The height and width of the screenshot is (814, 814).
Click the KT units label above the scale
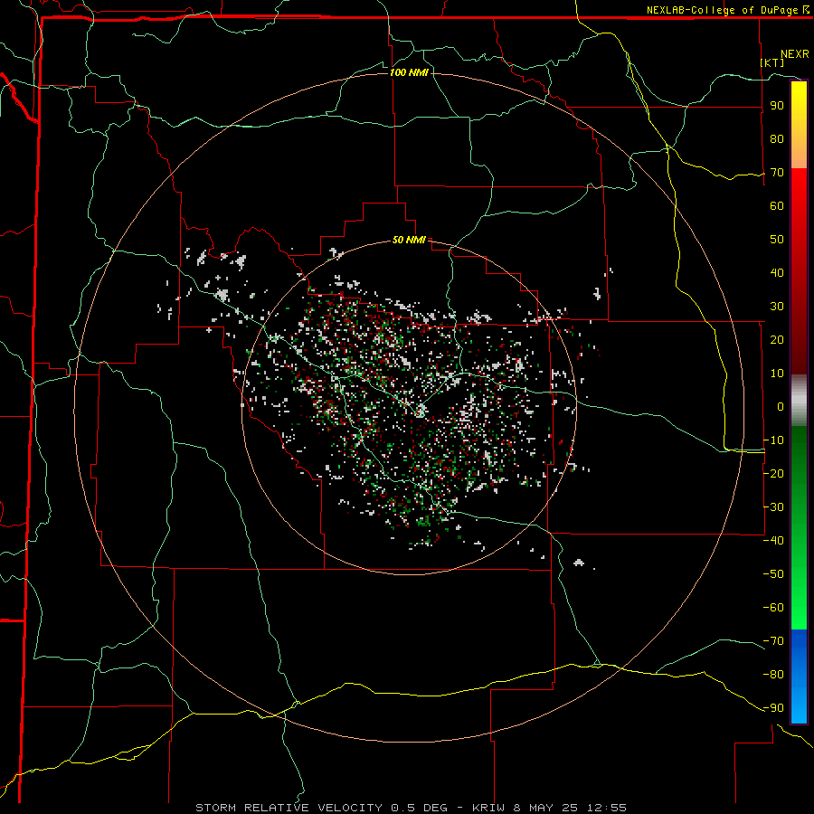[772, 62]
